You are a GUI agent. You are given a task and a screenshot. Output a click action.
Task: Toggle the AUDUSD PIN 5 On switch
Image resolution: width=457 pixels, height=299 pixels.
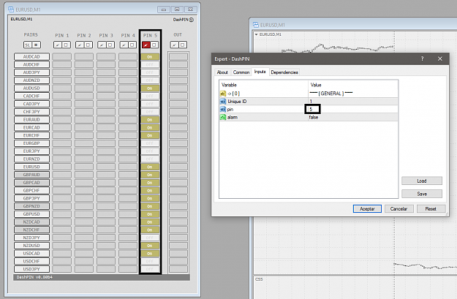[150, 88]
